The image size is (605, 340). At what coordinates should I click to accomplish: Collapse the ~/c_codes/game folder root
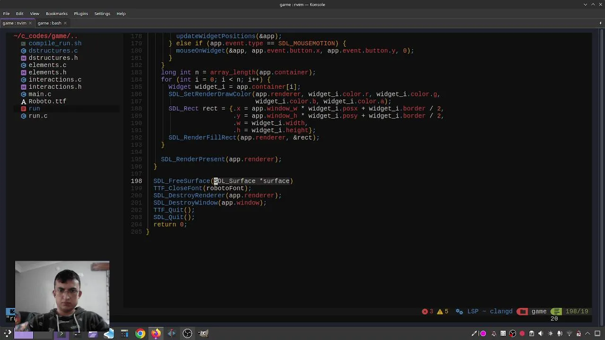click(x=45, y=36)
